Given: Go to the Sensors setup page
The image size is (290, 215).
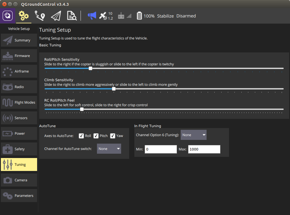Looking at the screenshot, I should [x=19, y=118].
